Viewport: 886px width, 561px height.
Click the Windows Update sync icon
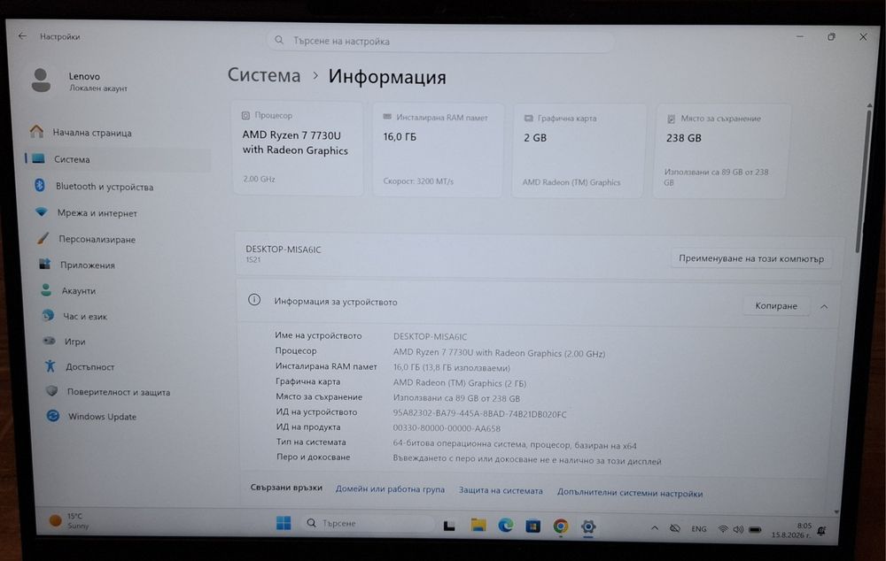(53, 415)
